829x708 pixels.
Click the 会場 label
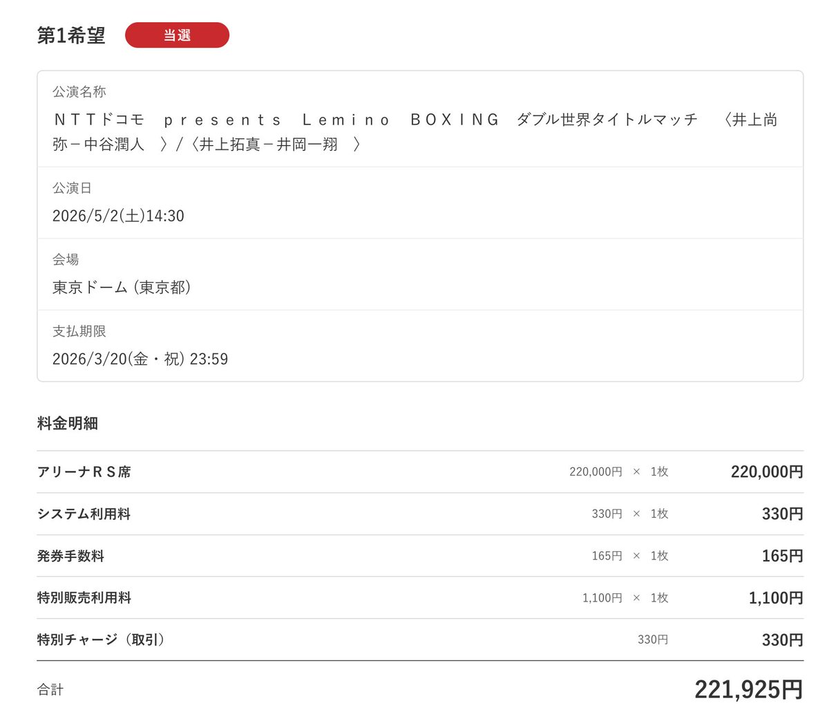click(66, 260)
